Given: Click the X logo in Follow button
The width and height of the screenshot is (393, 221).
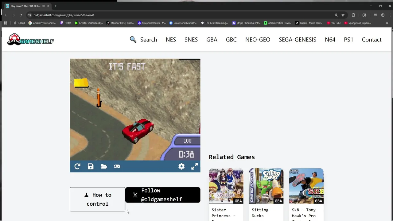Looking at the screenshot, I should 135,195.
